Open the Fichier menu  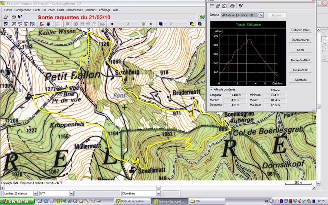click(8, 10)
